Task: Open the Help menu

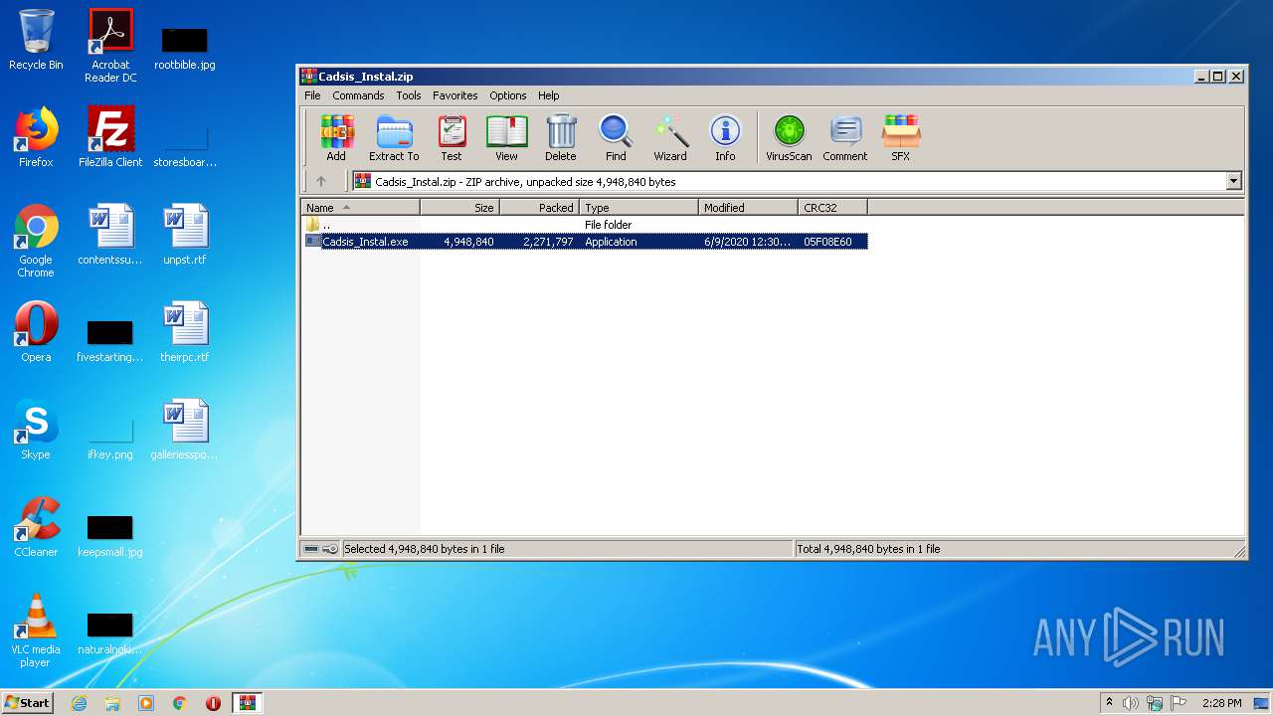Action: [549, 95]
